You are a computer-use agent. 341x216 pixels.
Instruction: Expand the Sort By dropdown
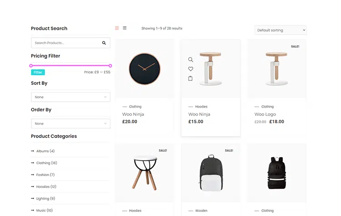70,97
